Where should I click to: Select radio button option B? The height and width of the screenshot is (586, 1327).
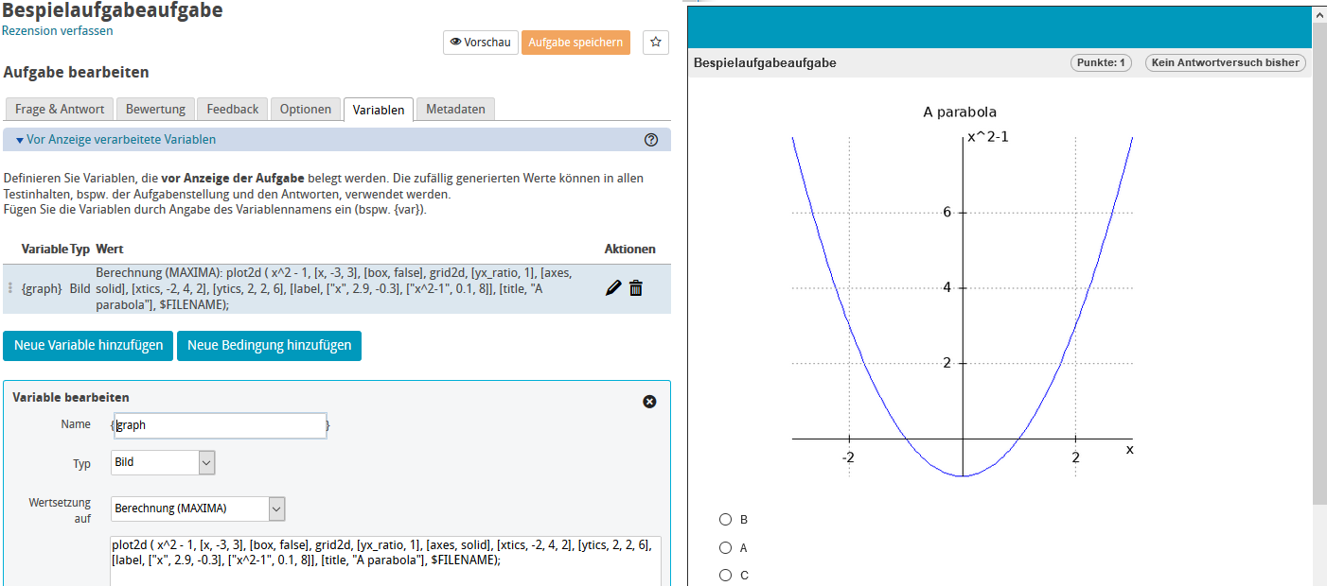[726, 520]
